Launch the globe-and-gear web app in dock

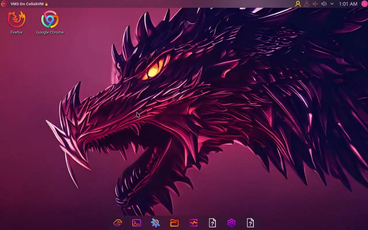(x=156, y=223)
